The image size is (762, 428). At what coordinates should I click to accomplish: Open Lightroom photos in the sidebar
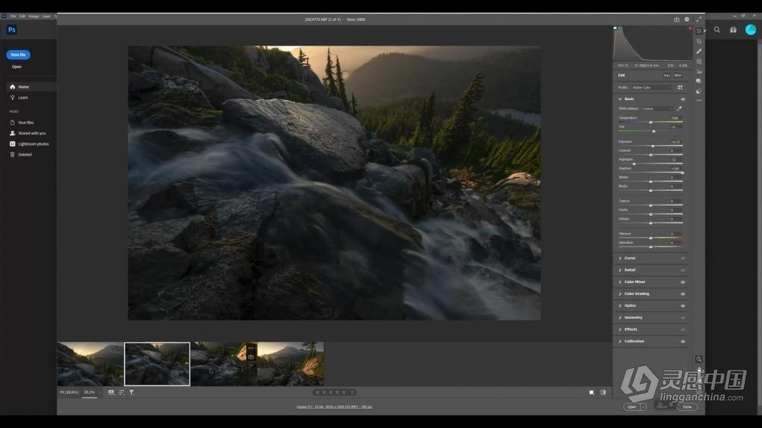click(x=31, y=144)
